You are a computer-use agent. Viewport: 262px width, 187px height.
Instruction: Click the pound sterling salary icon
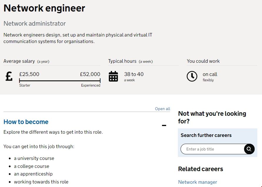point(9,76)
